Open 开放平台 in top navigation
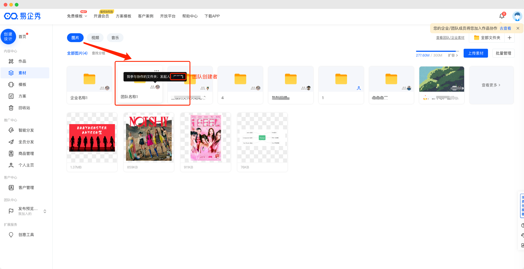Image resolution: width=524 pixels, height=269 pixels. point(168,16)
